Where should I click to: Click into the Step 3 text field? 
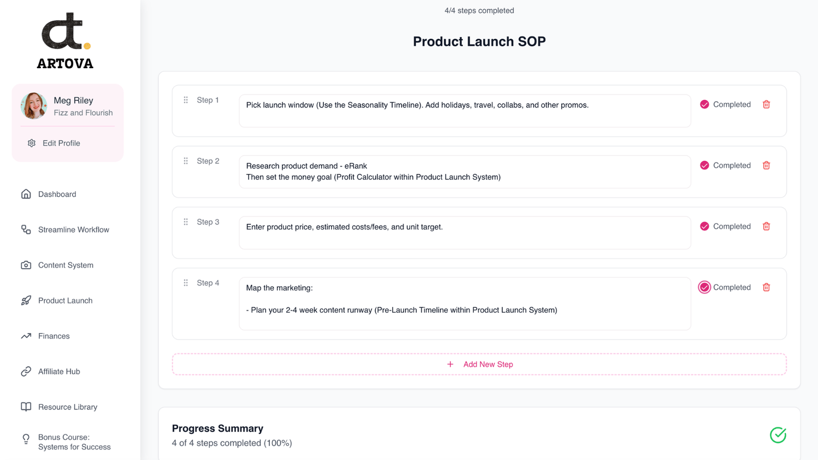[465, 233]
